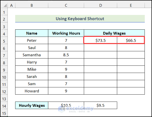Select column B header
Image resolution: width=152 pixels, height=117 pixels.
[x=32, y=5]
